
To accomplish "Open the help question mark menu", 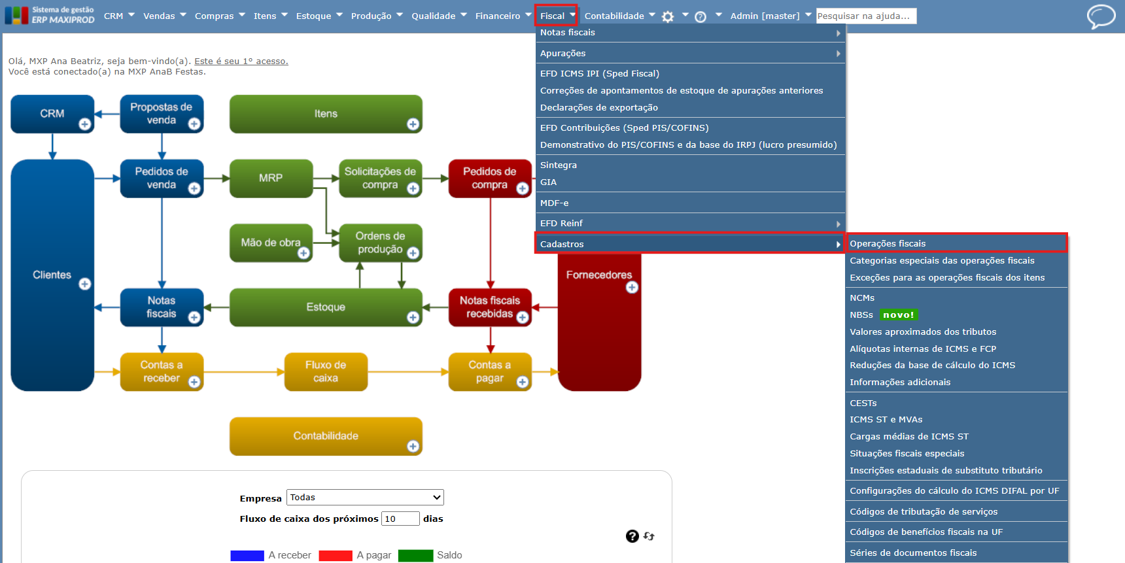I will pyautogui.click(x=701, y=17).
